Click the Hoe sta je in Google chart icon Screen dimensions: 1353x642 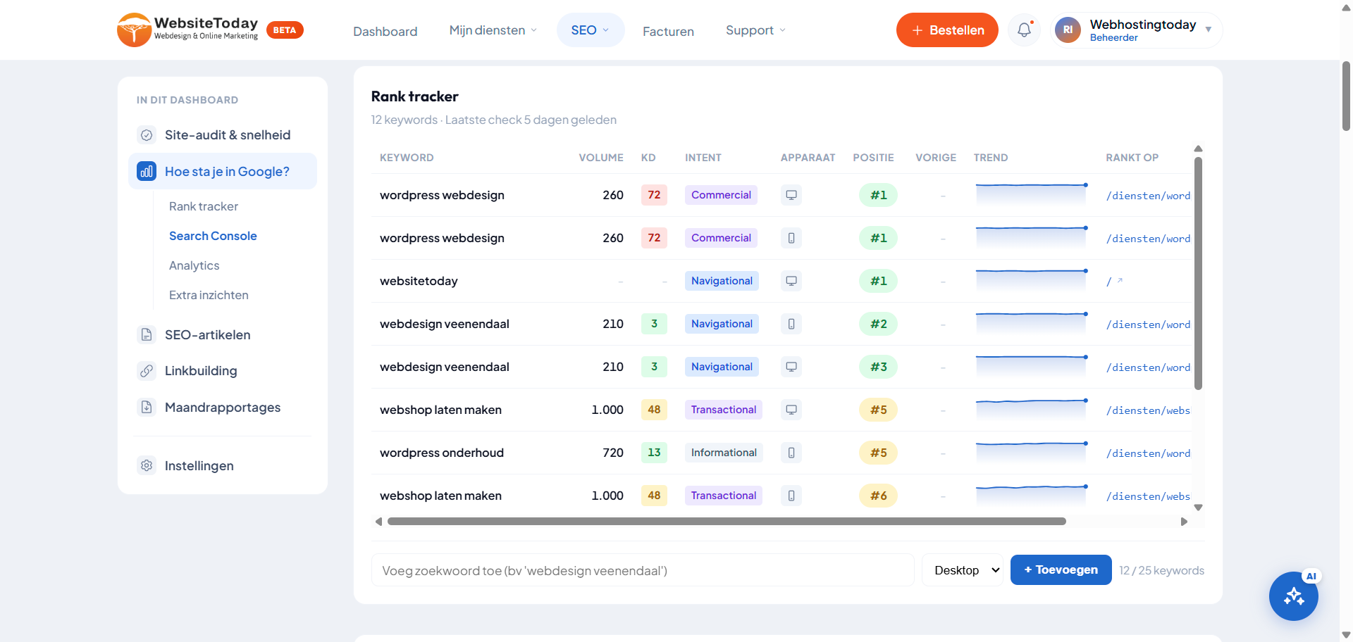click(x=147, y=171)
